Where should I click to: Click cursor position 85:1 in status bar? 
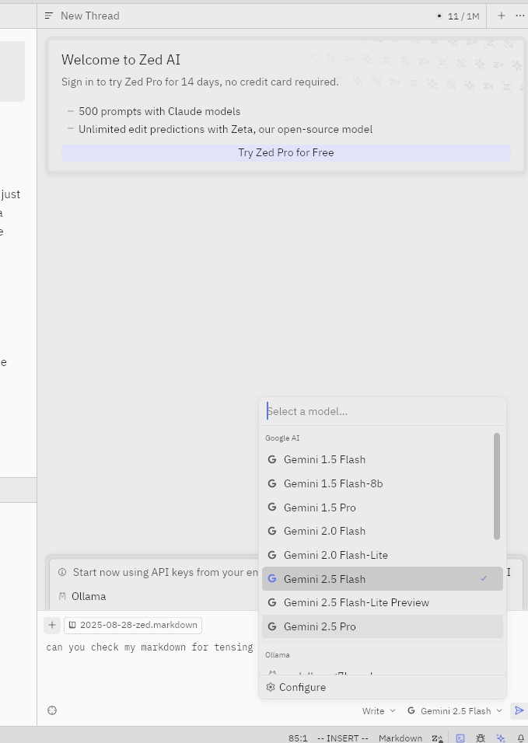pos(298,738)
